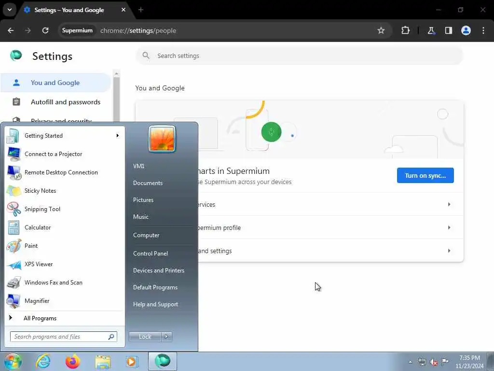The image size is (494, 371).
Task: Click the Windows Start orb
Action: point(13,361)
